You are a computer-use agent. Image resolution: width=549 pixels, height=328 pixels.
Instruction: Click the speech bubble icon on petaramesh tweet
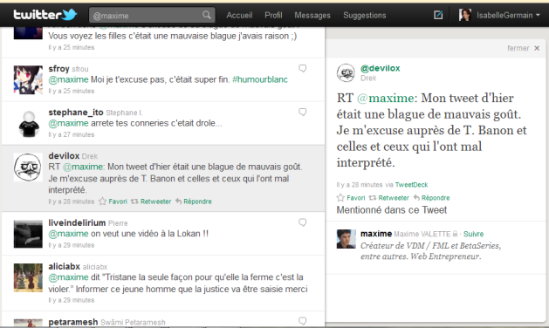click(303, 321)
